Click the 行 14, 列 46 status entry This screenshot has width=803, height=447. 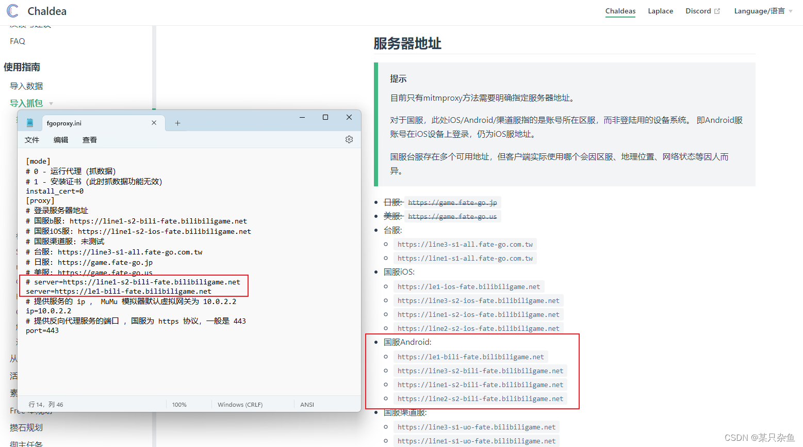coord(46,405)
